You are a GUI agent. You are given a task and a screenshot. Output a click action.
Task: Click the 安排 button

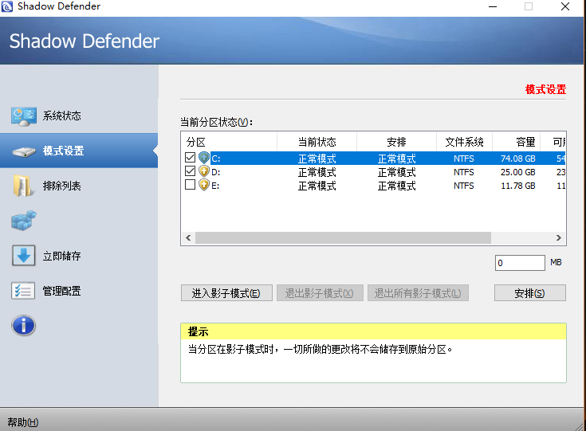(x=529, y=293)
